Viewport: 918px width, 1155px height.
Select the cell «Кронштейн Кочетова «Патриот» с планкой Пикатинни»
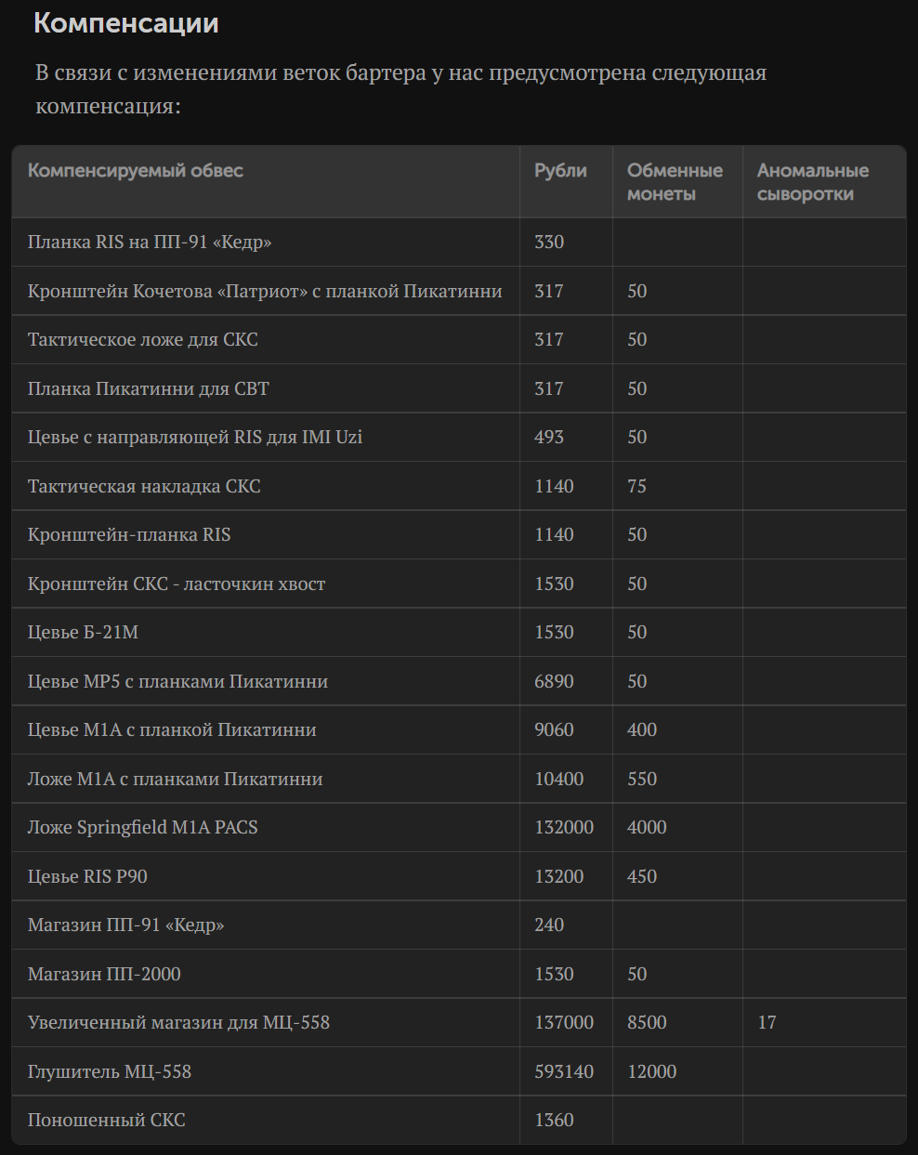(265, 291)
